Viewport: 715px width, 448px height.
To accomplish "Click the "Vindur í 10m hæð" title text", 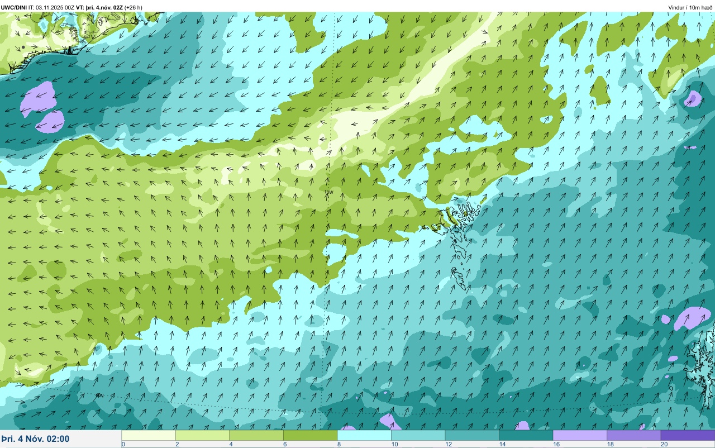I will (690, 7).
